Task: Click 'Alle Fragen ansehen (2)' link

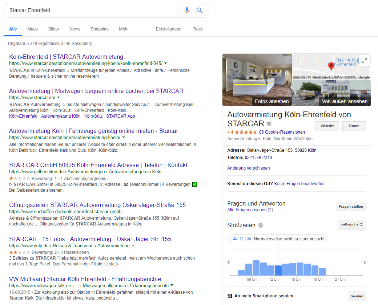Action: click(250, 210)
